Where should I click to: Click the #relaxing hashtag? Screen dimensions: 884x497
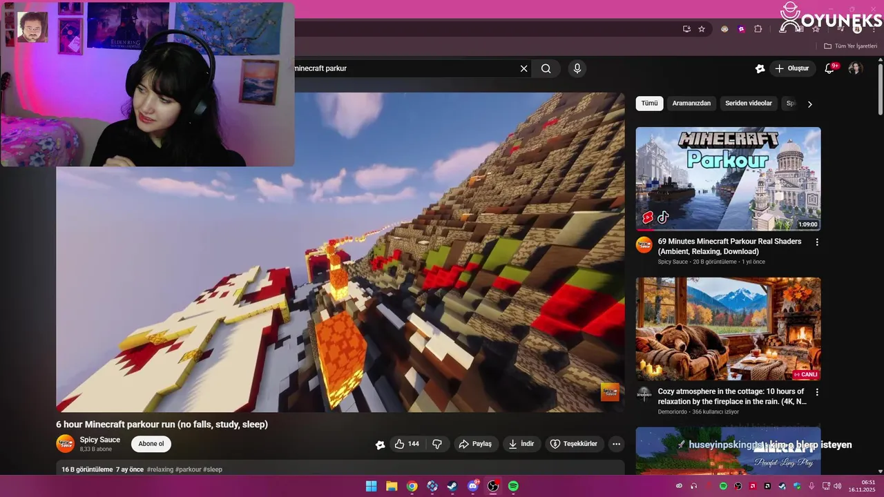160,469
